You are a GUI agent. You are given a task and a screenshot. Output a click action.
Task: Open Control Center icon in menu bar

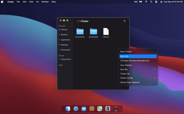(156, 2)
